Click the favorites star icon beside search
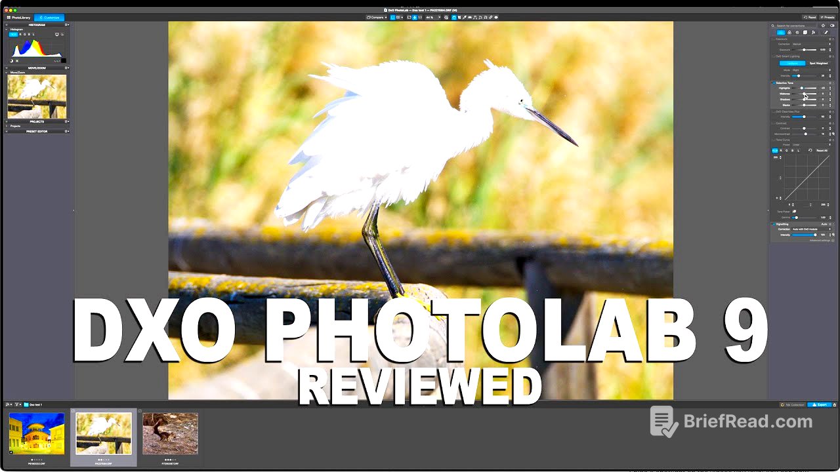 (823, 26)
